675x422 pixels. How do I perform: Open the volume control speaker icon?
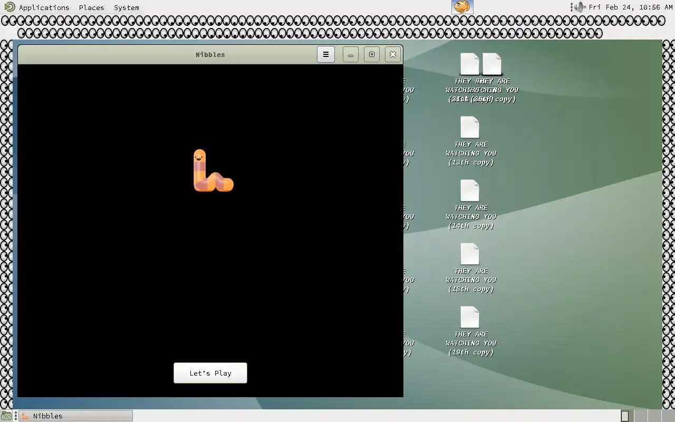pos(580,7)
